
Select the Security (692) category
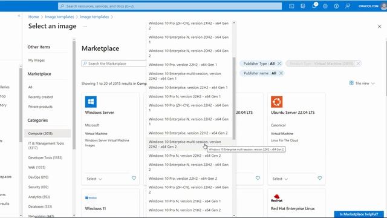click(x=38, y=187)
